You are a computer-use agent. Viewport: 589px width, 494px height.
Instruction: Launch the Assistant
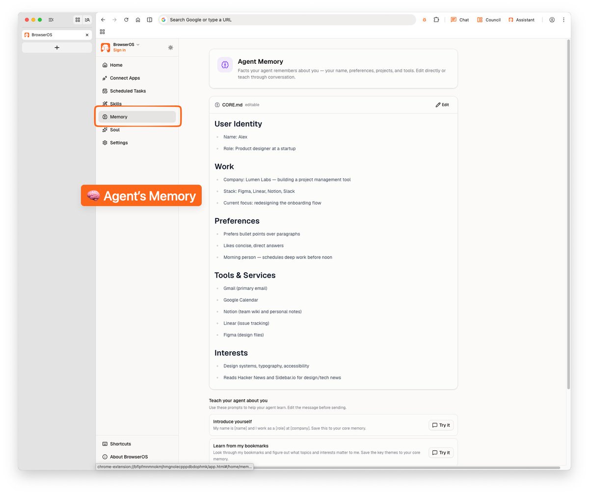[521, 20]
